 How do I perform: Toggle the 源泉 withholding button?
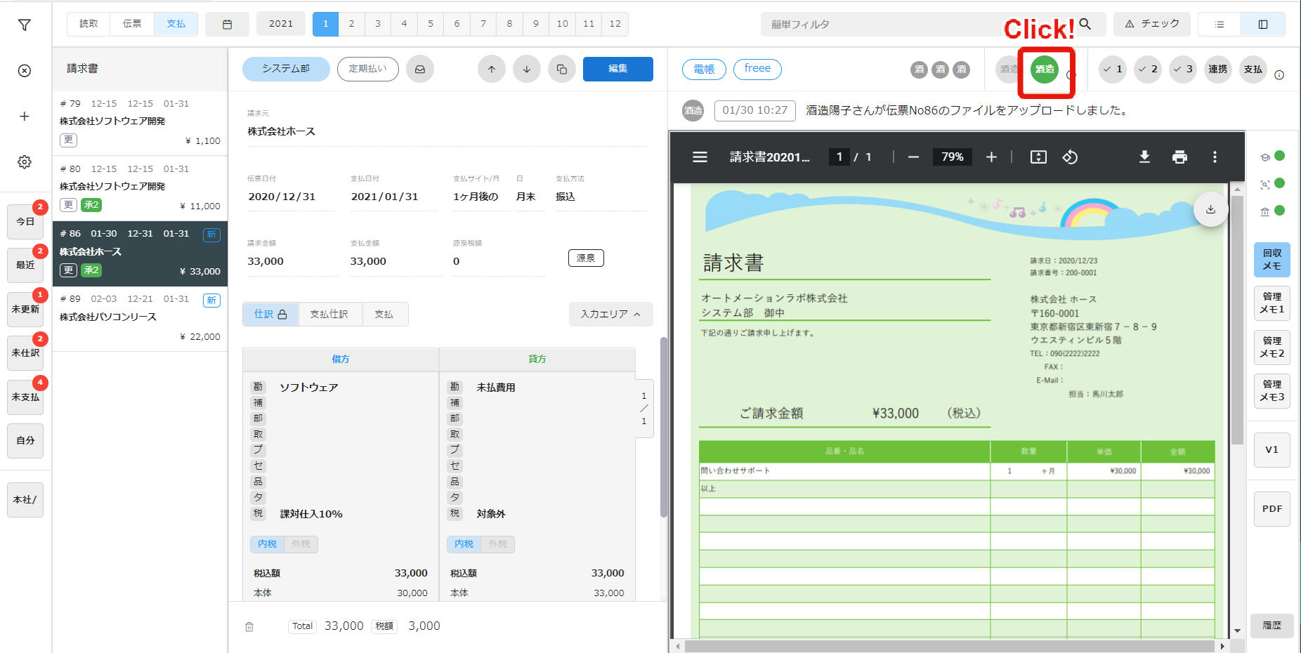(586, 258)
